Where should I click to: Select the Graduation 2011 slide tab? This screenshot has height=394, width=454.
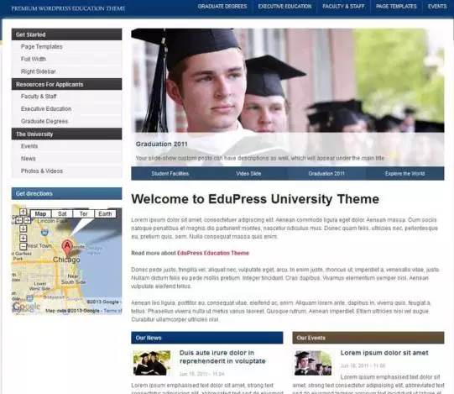(x=326, y=174)
